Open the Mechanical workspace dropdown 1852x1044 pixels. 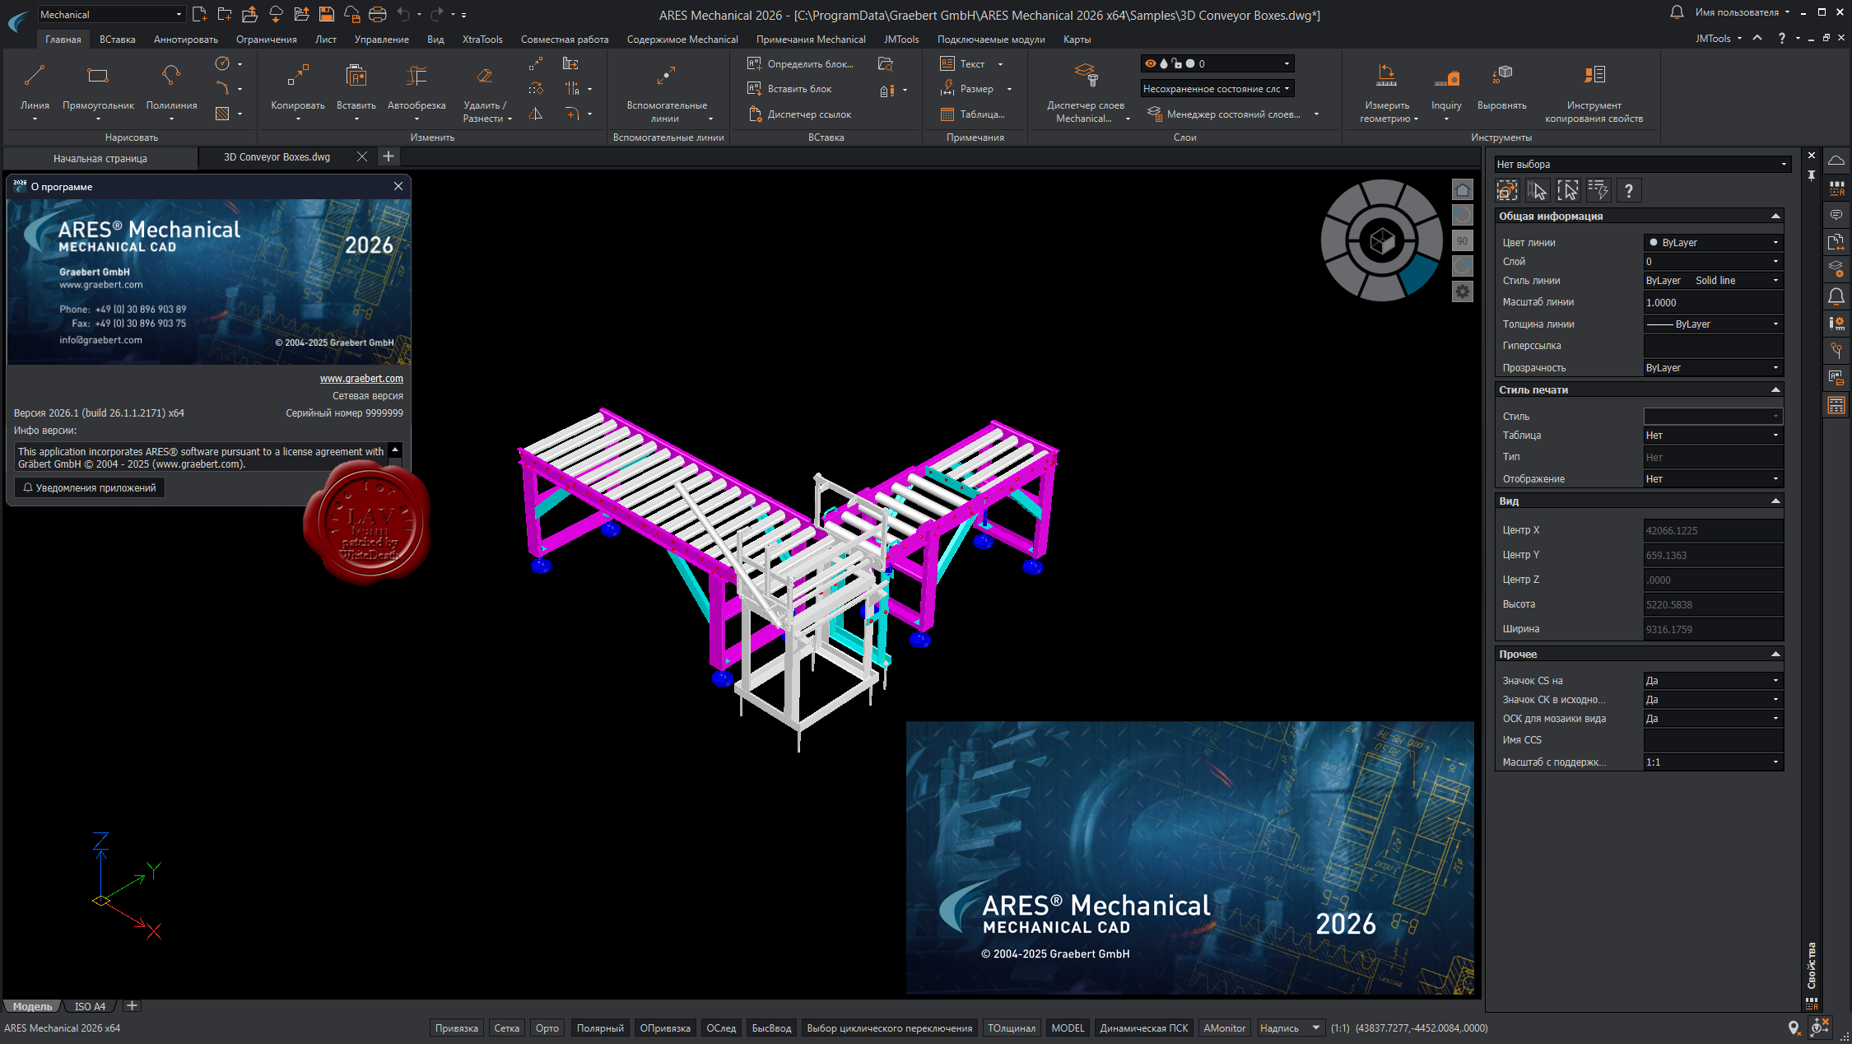[111, 14]
